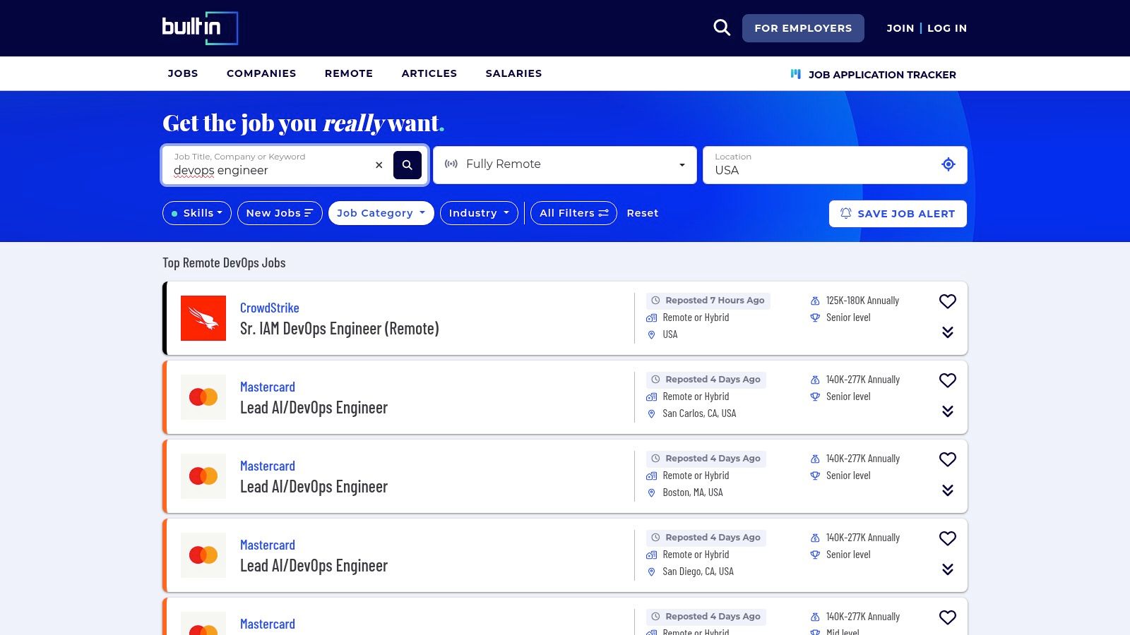Screen dimensions: 1130x635
Task: Open the Jobs nav item
Action: click(183, 73)
